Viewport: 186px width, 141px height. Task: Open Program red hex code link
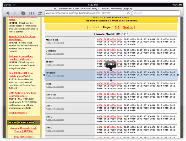click(109, 72)
